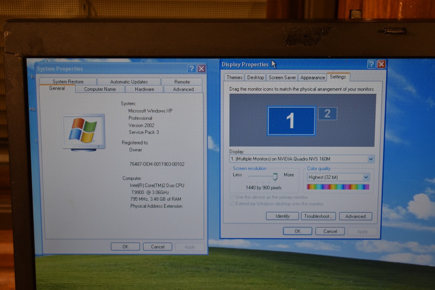Click Apply in Display Properties
435x290 pixels.
[362, 232]
